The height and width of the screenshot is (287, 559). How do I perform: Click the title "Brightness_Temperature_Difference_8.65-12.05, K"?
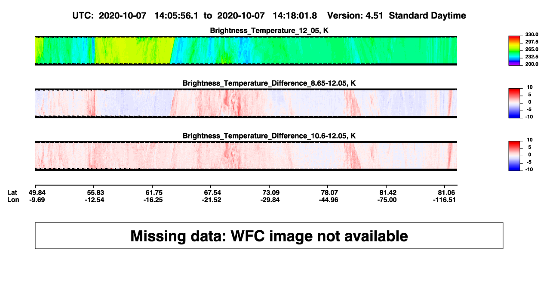[x=269, y=83]
